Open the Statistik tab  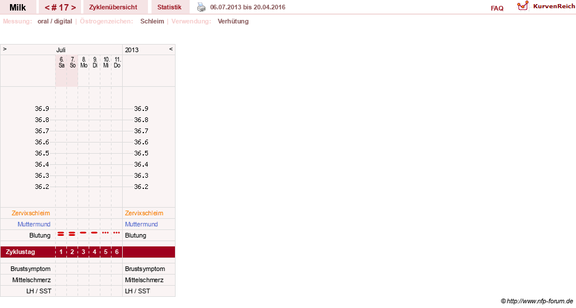169,7
